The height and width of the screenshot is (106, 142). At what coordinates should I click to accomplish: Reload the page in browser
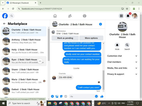point(13,9)
